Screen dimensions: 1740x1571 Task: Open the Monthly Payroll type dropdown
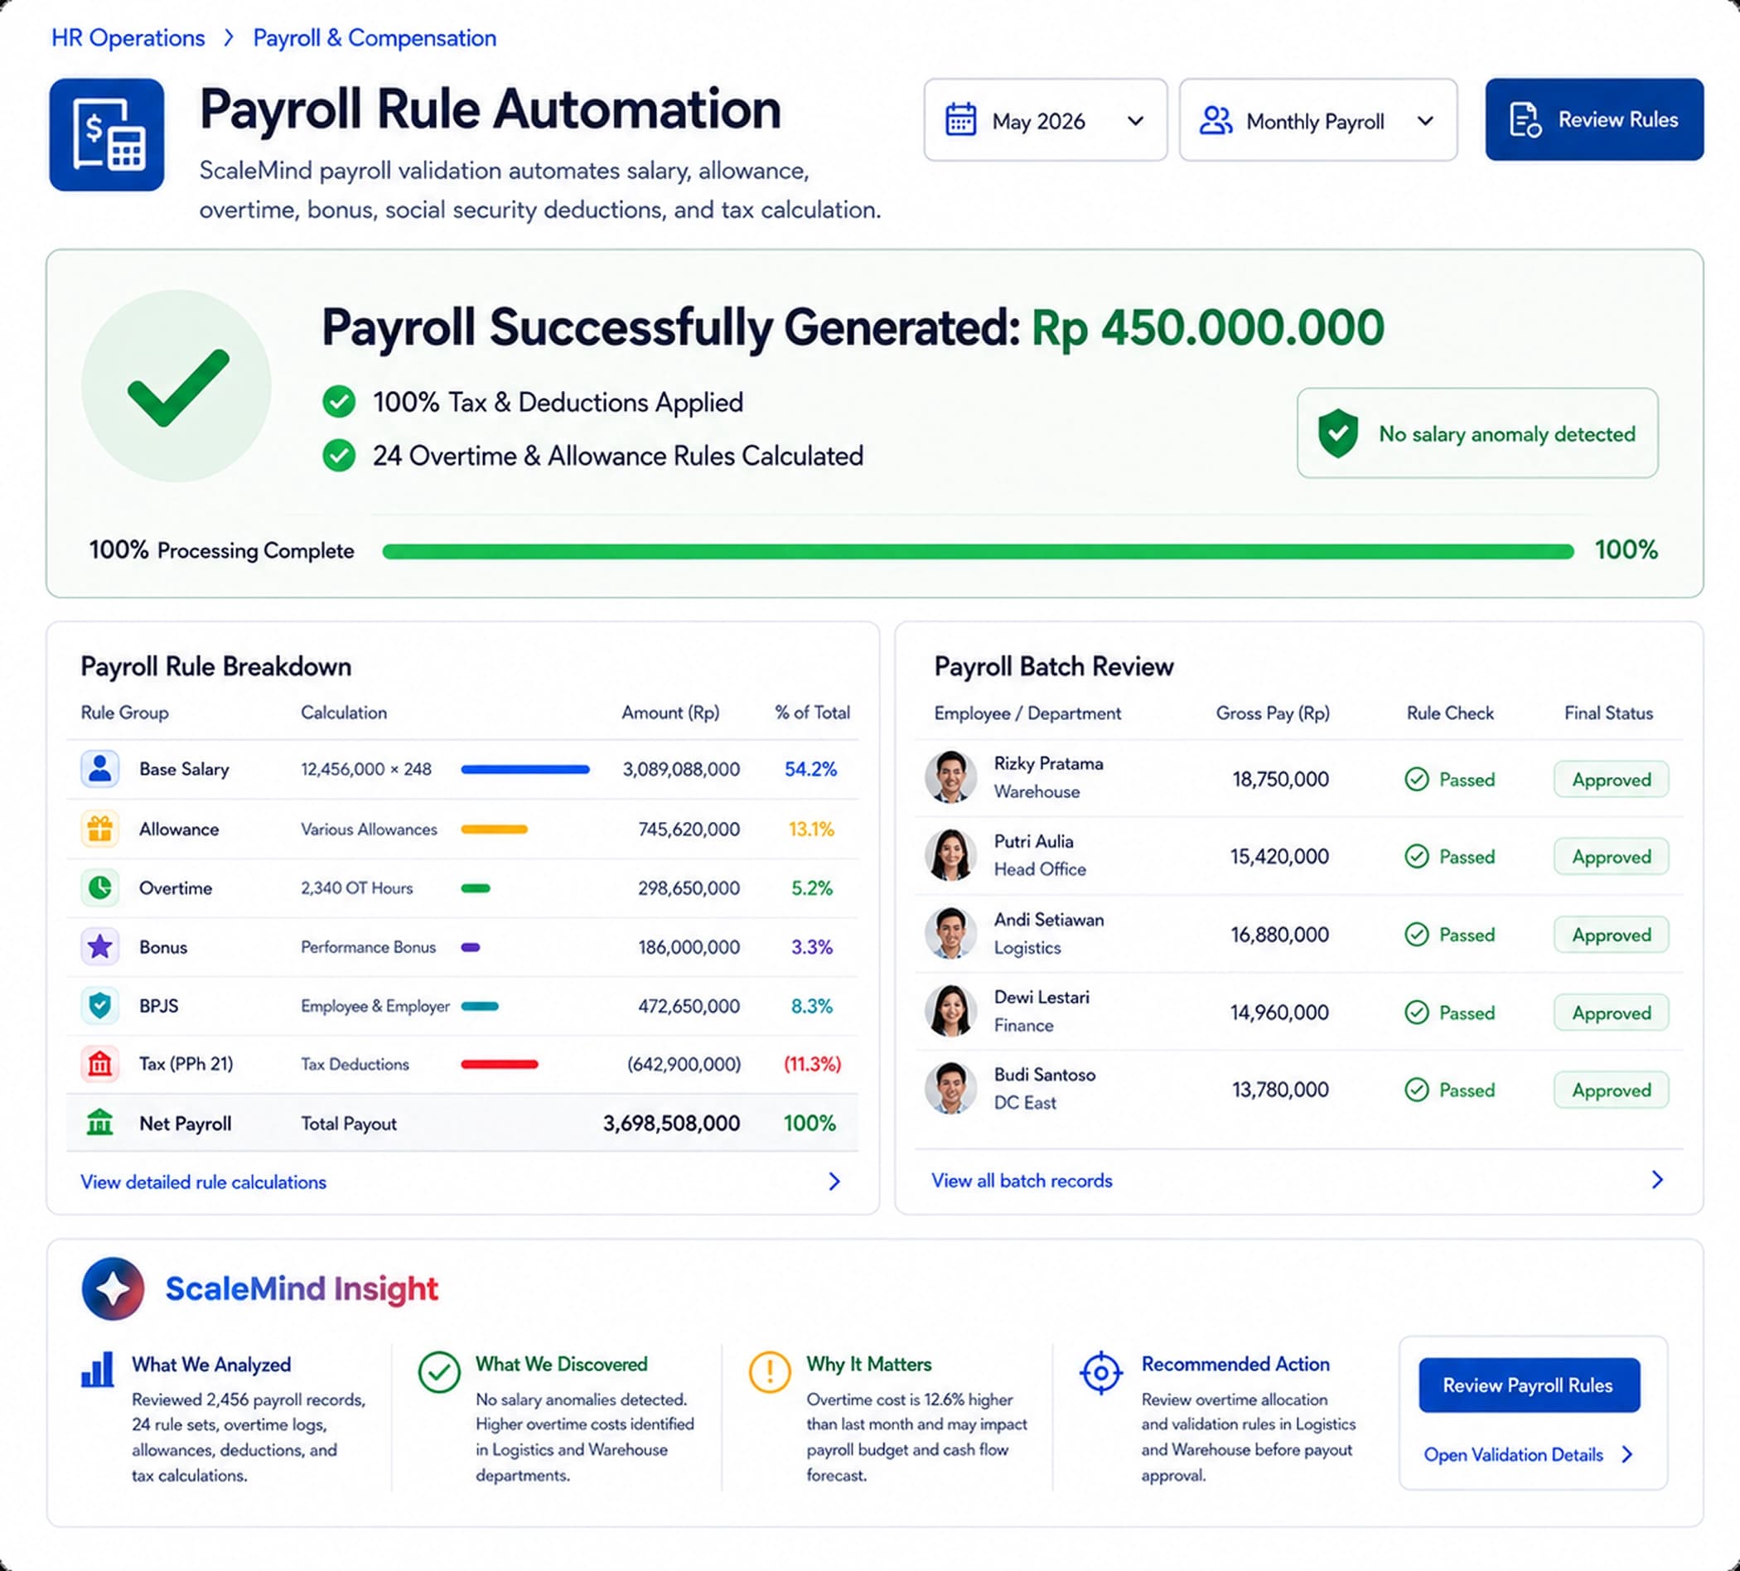(1318, 120)
